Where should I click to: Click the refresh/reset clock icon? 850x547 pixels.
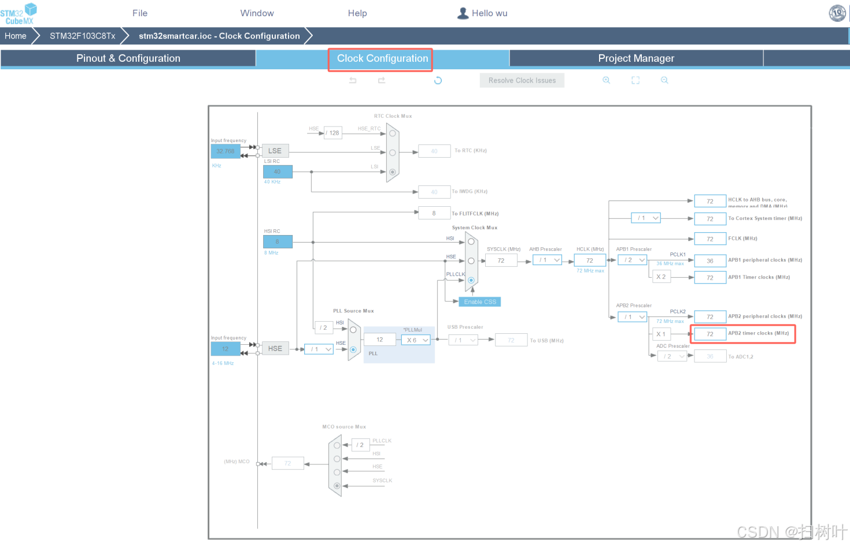point(438,80)
